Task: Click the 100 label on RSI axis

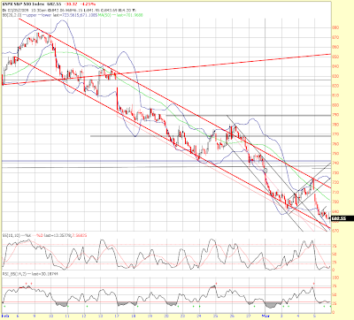Action: tap(335, 278)
